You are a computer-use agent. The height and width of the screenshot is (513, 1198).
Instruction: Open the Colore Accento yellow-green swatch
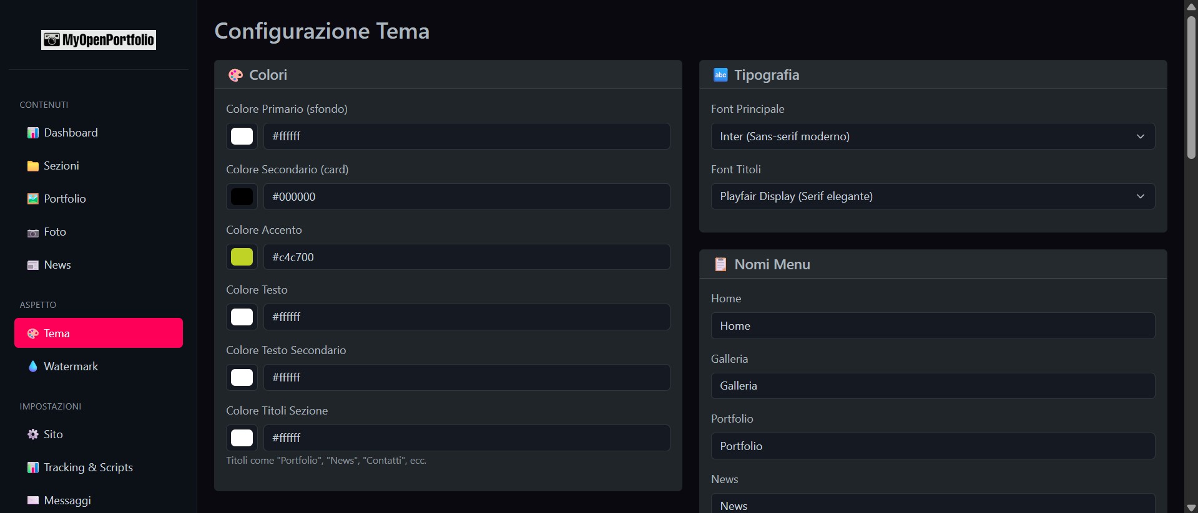click(242, 257)
